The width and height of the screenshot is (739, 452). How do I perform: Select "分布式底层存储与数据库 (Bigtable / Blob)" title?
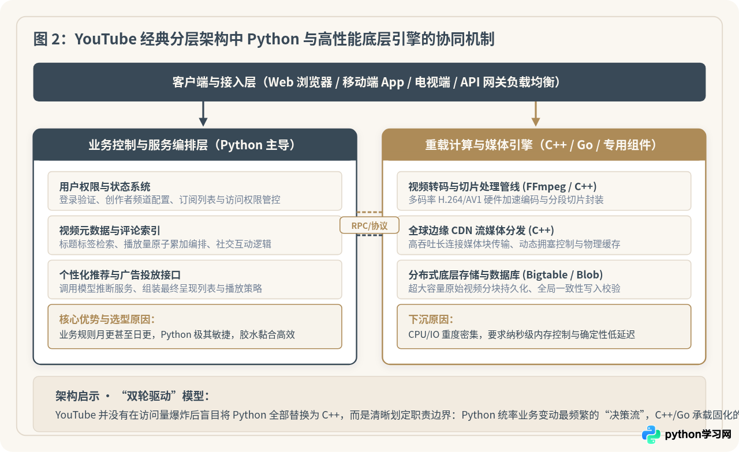tap(505, 275)
